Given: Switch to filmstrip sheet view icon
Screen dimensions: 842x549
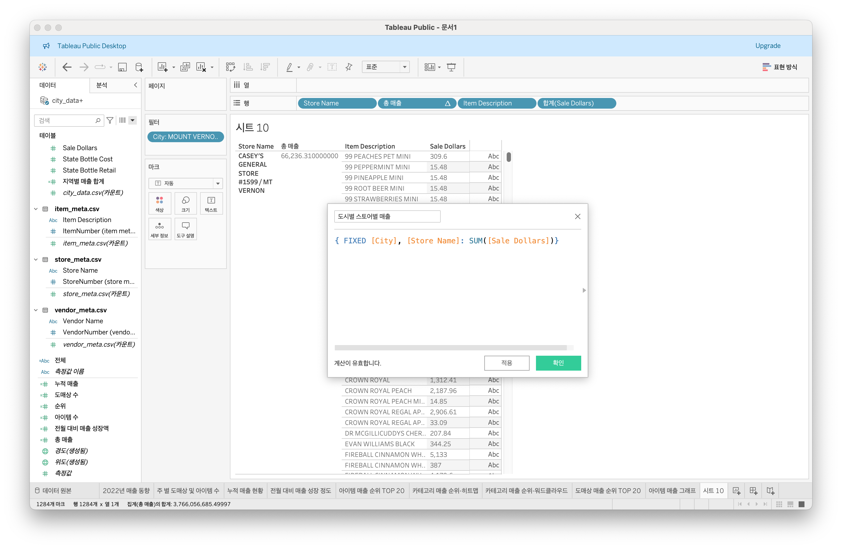Looking at the screenshot, I should coord(790,504).
